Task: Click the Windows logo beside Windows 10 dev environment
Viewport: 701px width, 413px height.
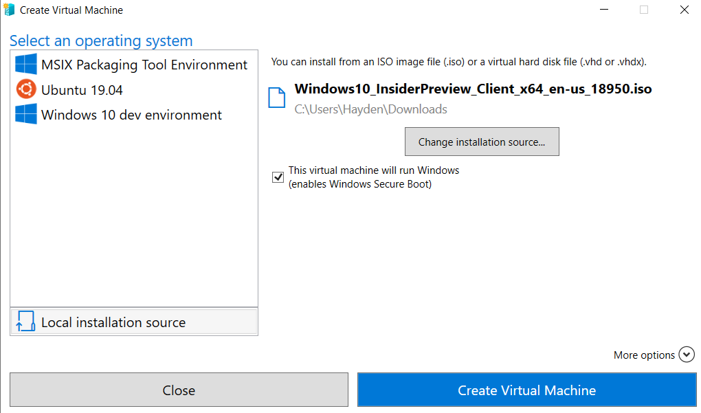Action: pos(25,115)
